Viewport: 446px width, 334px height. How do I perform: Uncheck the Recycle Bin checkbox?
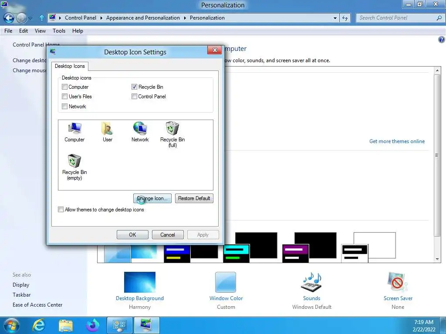[x=134, y=87]
